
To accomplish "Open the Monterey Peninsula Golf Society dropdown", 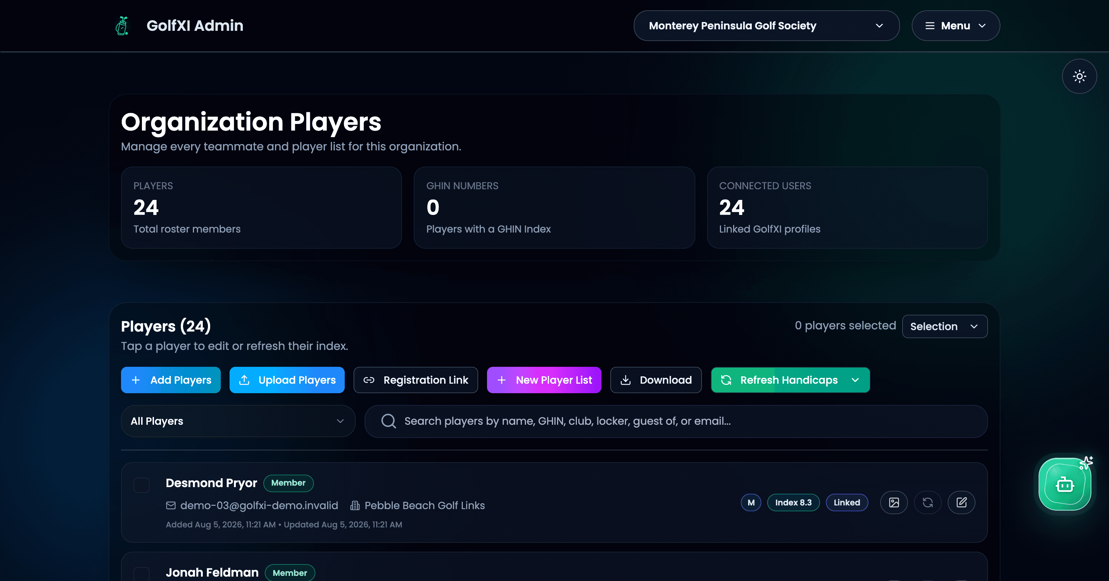I will click(766, 26).
